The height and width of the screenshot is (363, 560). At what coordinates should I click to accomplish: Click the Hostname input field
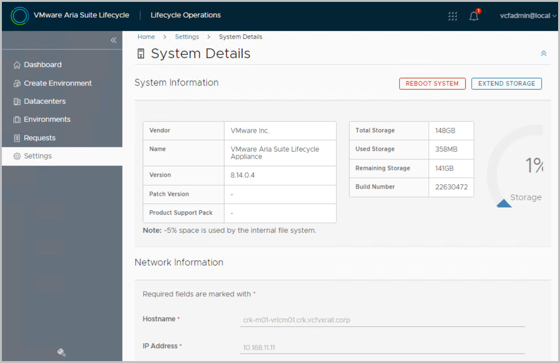(382, 320)
